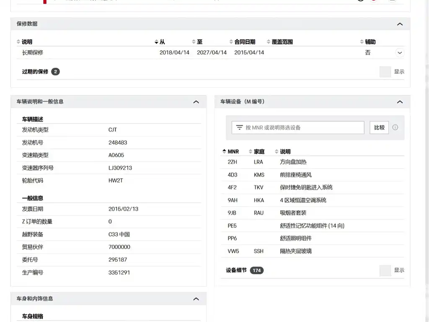429x322 pixels.
Task: Select the VW5 隔热夹层玻璃 row
Action: click(312, 251)
